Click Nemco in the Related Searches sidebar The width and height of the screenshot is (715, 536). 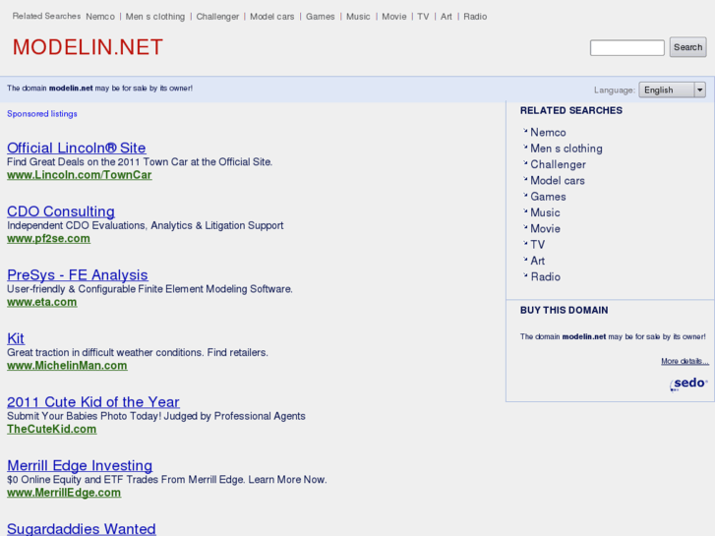(x=548, y=133)
